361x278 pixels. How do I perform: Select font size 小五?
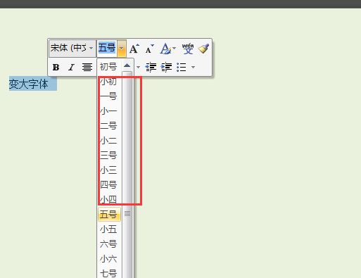click(108, 229)
